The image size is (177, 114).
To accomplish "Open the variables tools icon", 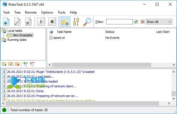I will (76, 22).
